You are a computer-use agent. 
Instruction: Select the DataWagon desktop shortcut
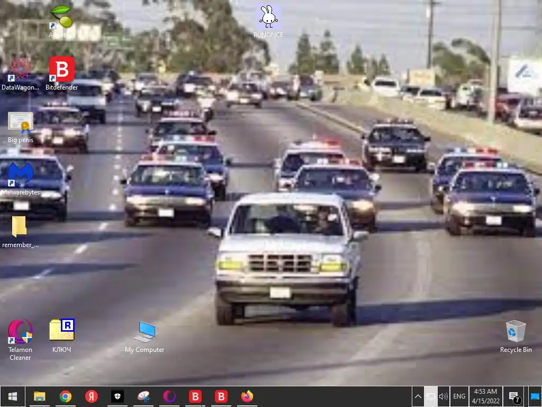coord(21,74)
